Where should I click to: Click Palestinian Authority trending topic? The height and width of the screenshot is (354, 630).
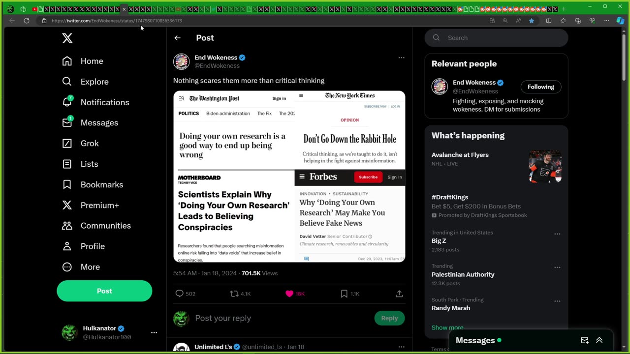click(x=463, y=275)
